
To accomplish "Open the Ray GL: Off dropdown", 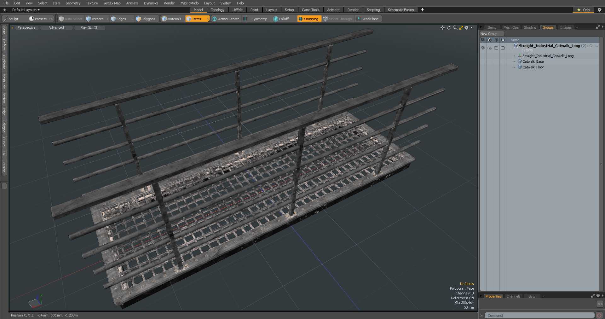I will tap(89, 28).
